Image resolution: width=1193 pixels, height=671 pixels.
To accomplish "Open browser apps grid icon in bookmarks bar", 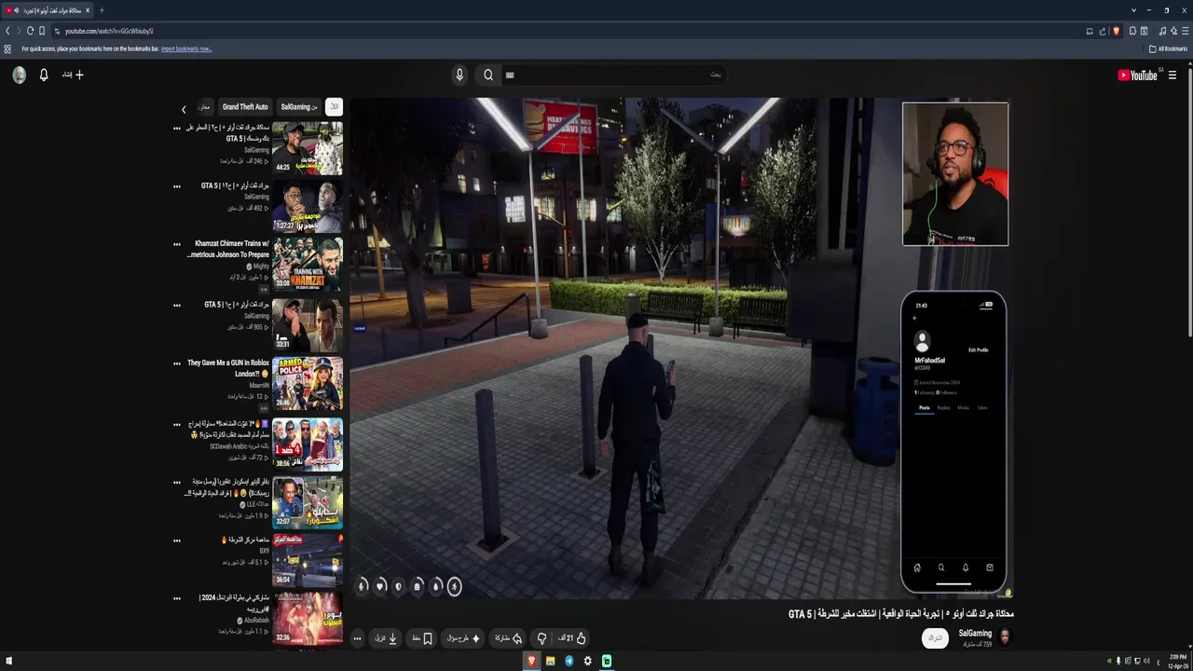I will [x=7, y=48].
